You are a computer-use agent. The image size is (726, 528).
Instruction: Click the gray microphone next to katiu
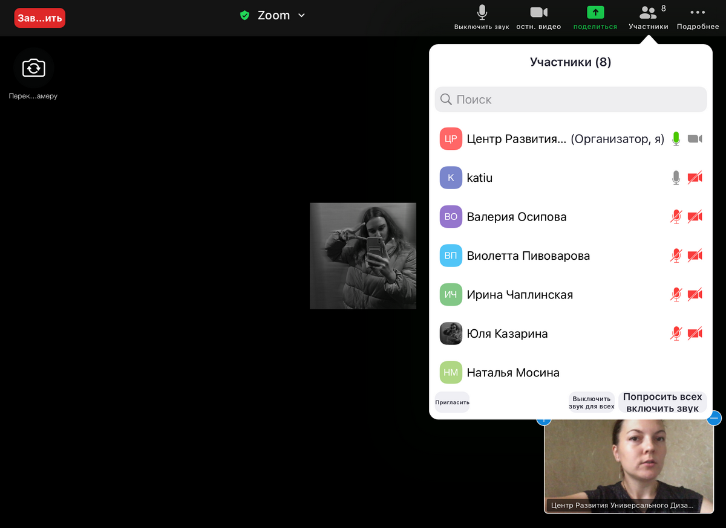(676, 178)
